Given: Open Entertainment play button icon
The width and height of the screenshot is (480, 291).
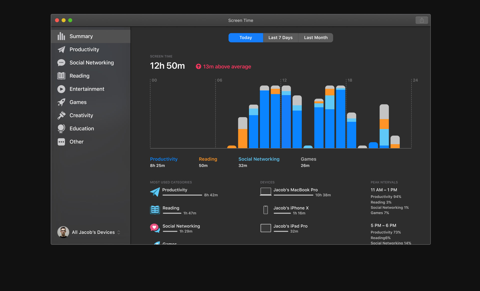Looking at the screenshot, I should (61, 89).
